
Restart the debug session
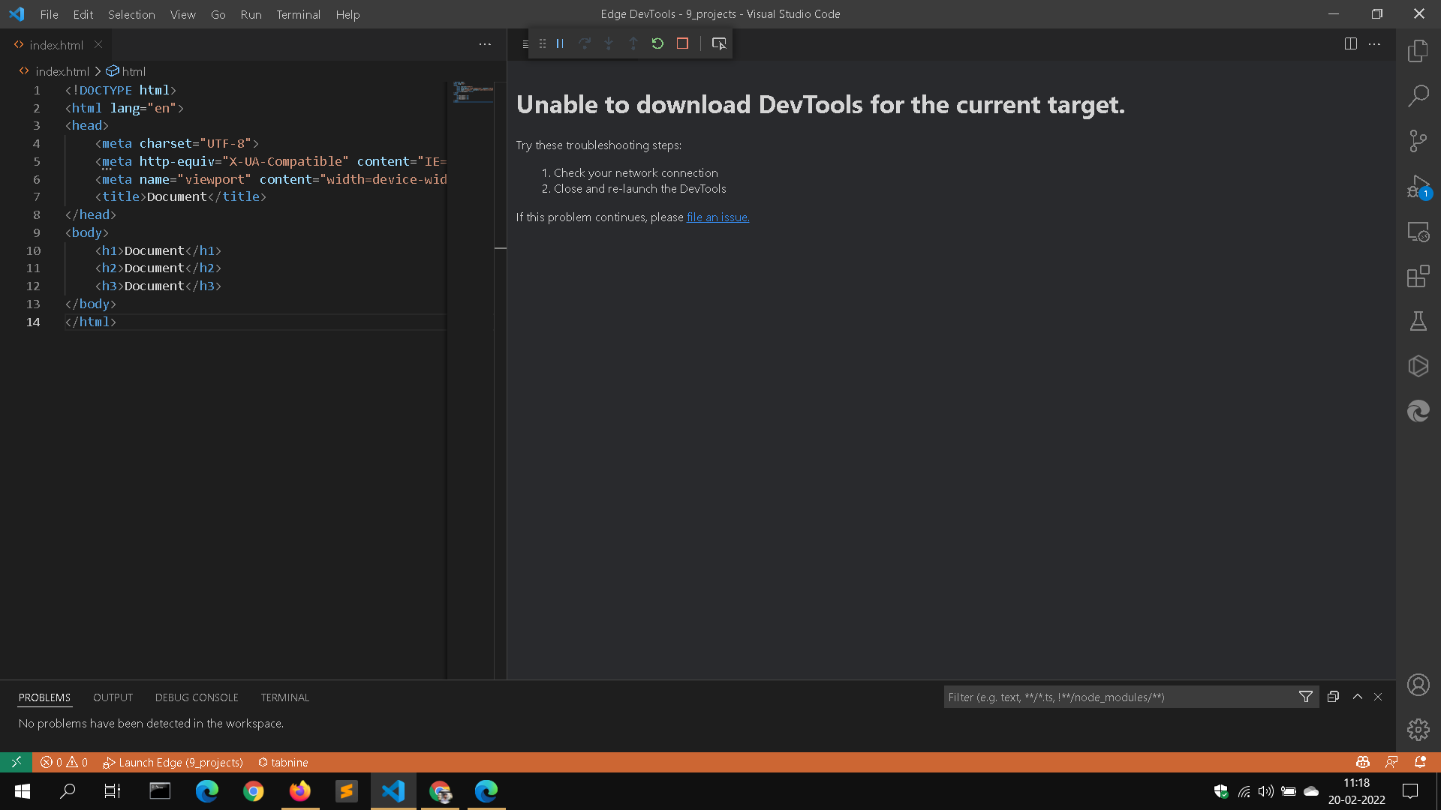657,43
